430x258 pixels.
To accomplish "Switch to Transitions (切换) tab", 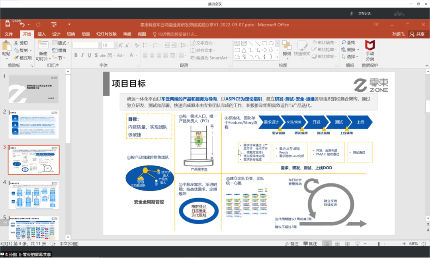I will (71, 34).
